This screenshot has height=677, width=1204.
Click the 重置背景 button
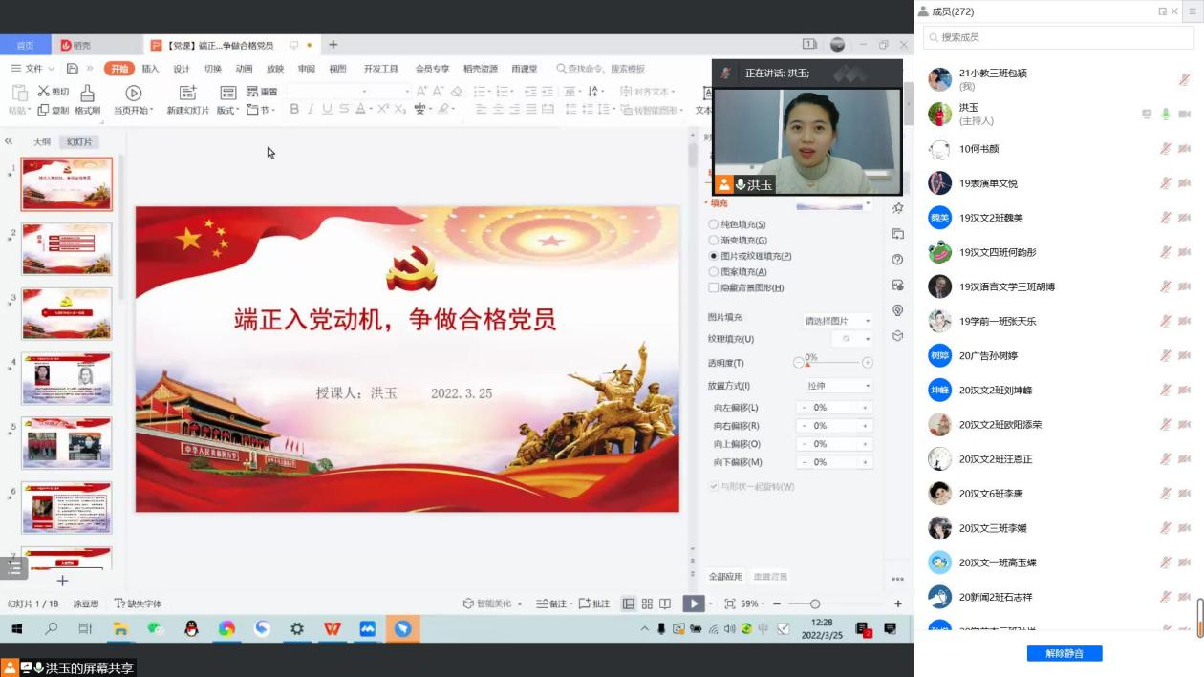770,577
